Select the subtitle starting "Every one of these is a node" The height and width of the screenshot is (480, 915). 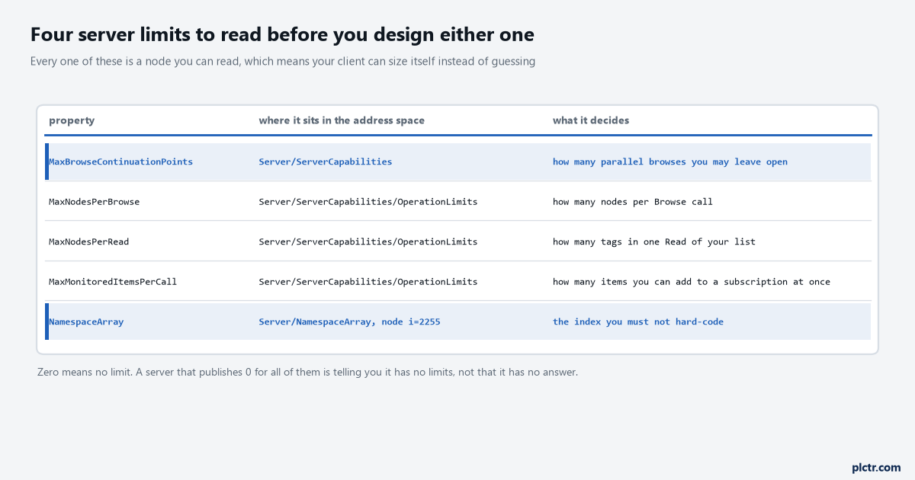tap(283, 61)
